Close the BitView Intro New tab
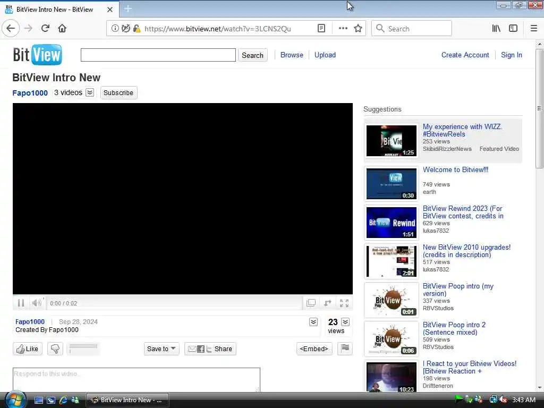The height and width of the screenshot is (408, 544). point(109,10)
